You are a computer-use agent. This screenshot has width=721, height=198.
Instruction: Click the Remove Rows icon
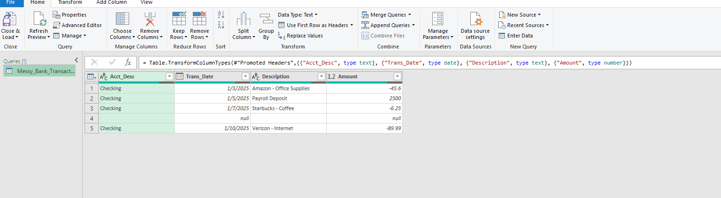199,19
